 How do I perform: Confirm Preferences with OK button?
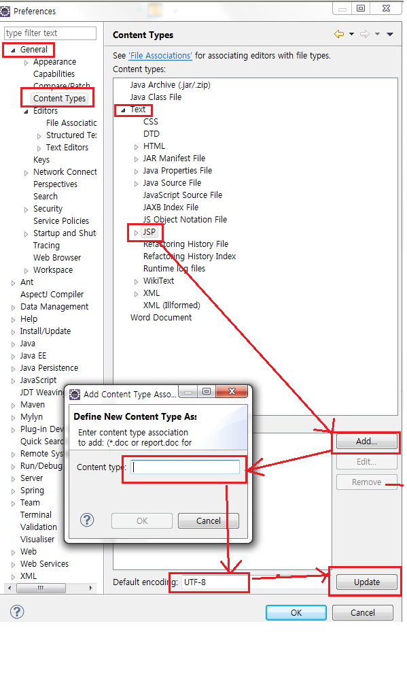point(296,613)
